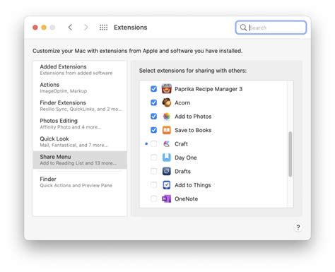
Task: Select Added Extensions category
Action: click(80, 70)
